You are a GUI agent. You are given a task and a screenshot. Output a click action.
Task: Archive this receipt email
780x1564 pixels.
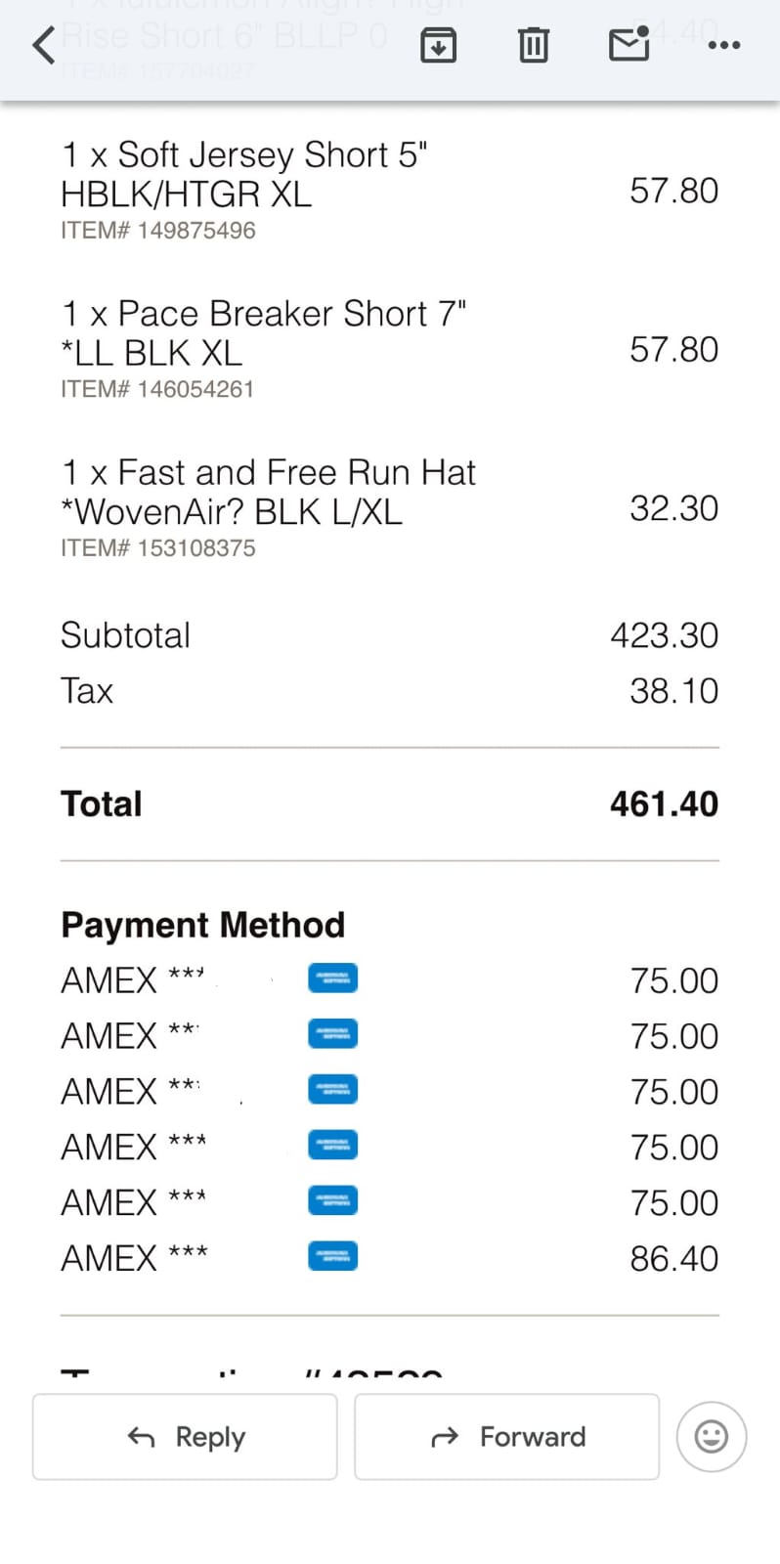pyautogui.click(x=438, y=45)
